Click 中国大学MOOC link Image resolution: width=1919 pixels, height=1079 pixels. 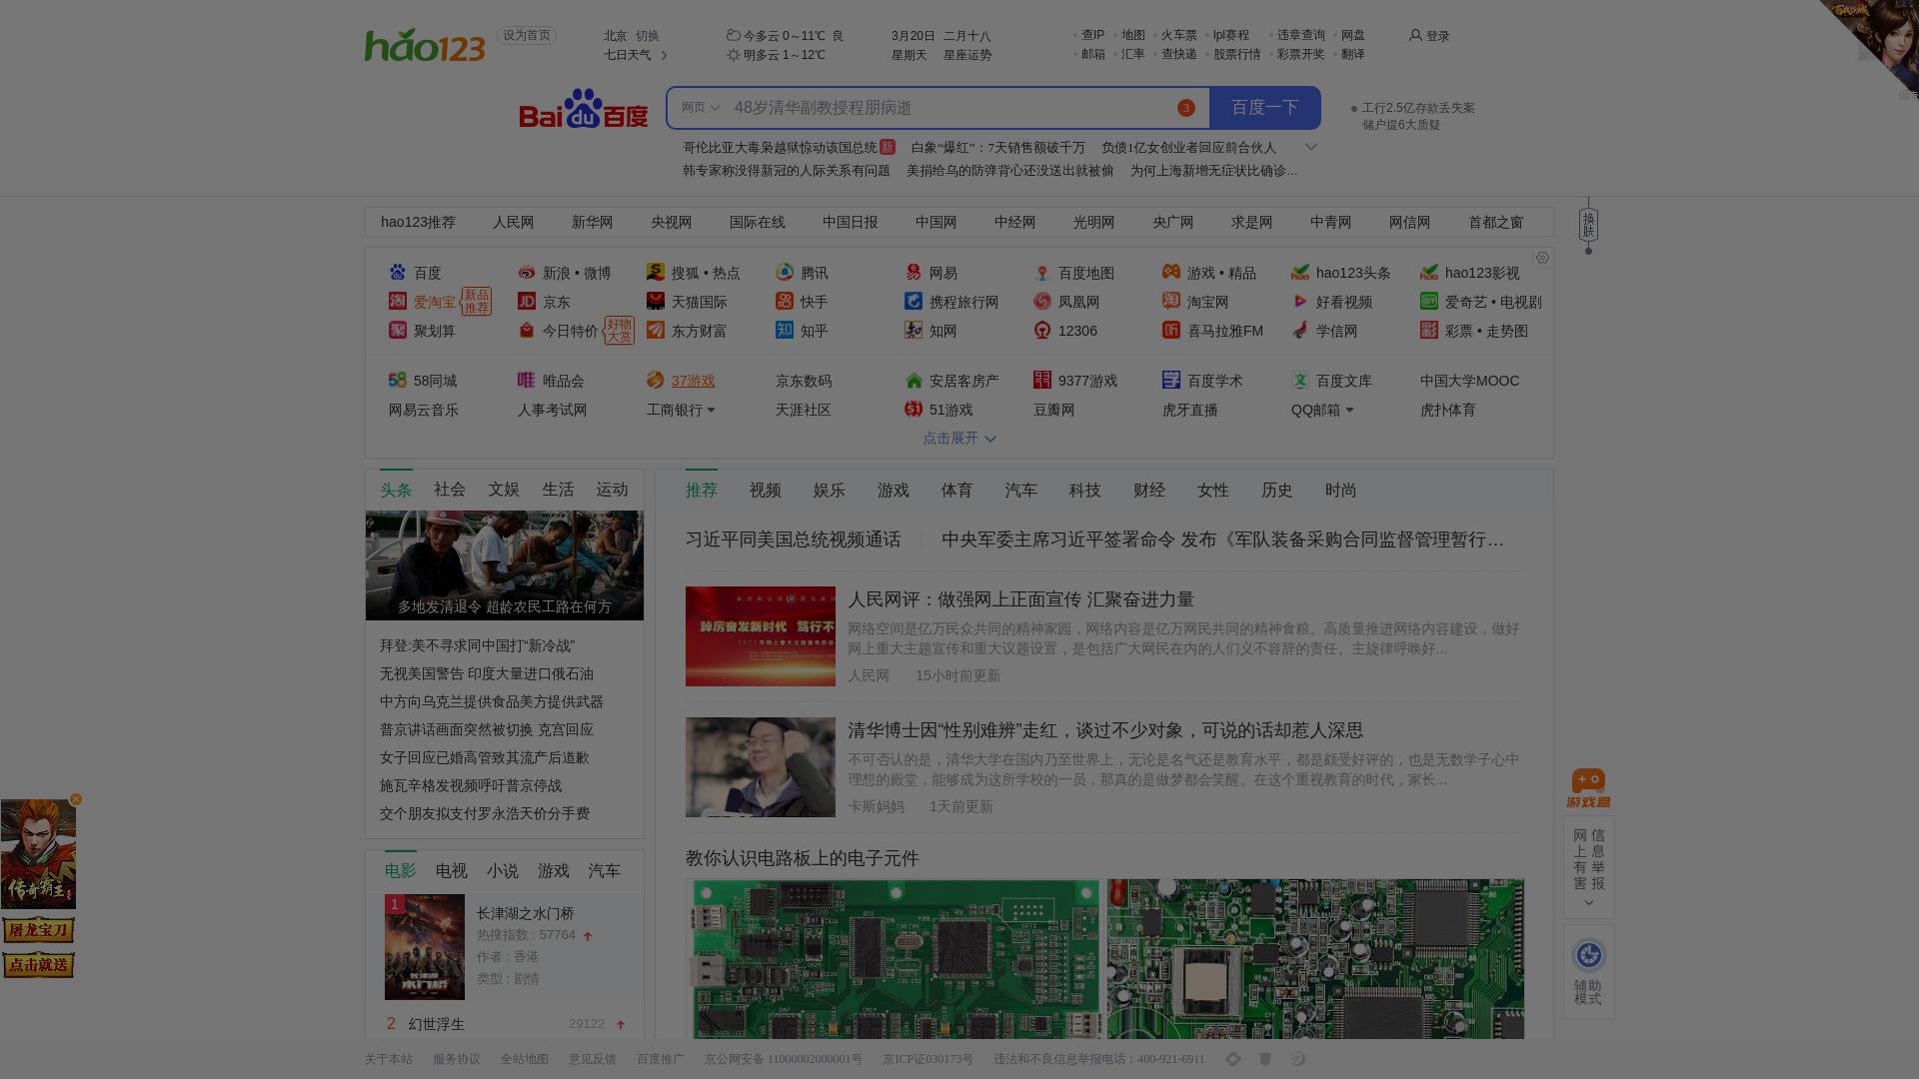1469,381
